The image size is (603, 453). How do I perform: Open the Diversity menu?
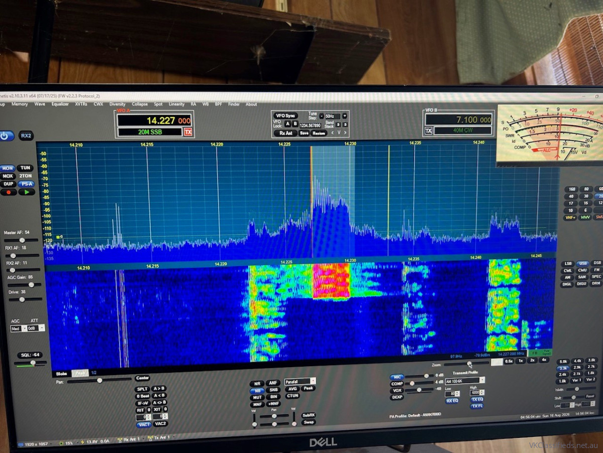coord(117,104)
